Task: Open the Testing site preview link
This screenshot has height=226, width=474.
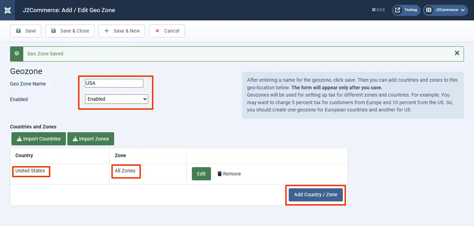Action: click(x=406, y=10)
